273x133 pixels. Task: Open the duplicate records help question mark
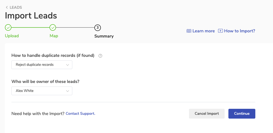[100, 56]
